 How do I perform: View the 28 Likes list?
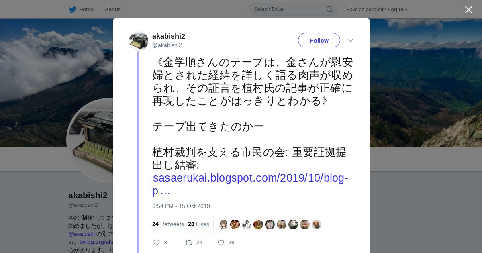[198, 224]
